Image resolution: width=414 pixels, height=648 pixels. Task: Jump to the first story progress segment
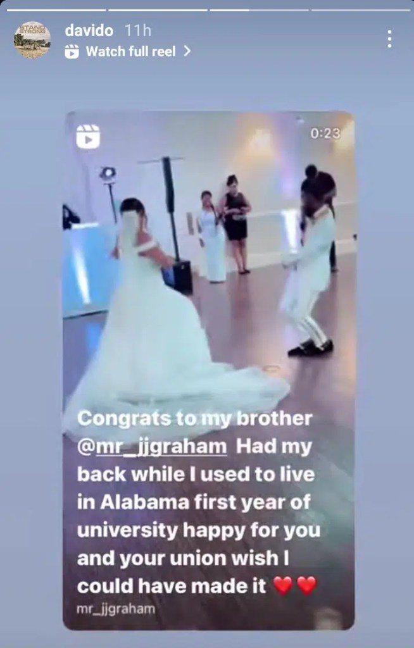(56, 9)
